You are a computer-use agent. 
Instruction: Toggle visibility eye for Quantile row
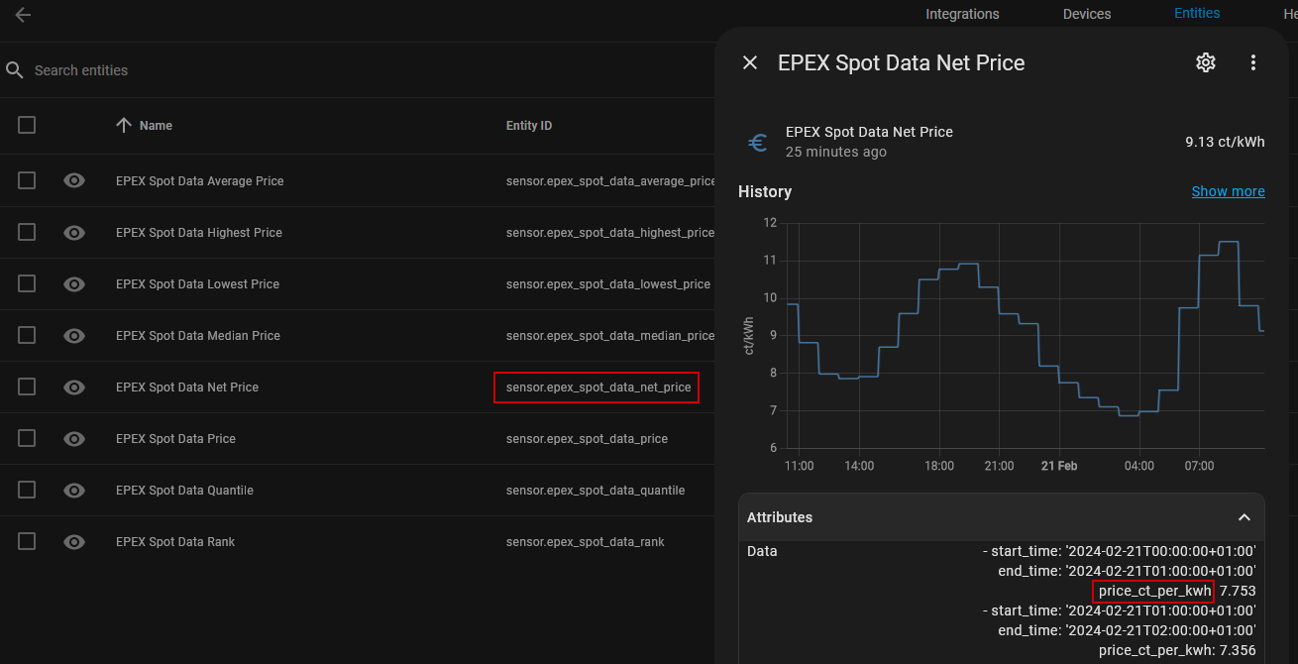[x=74, y=490]
